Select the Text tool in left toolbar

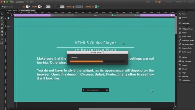[2, 21]
